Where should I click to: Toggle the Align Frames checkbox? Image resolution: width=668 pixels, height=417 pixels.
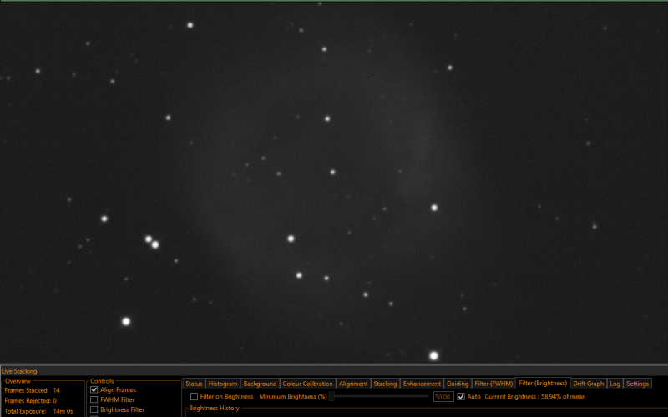94,389
